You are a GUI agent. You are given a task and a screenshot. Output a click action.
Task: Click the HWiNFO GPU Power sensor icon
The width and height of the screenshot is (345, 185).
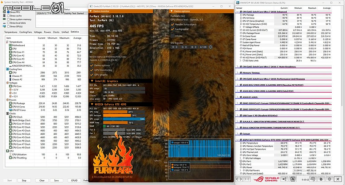click(x=241, y=167)
